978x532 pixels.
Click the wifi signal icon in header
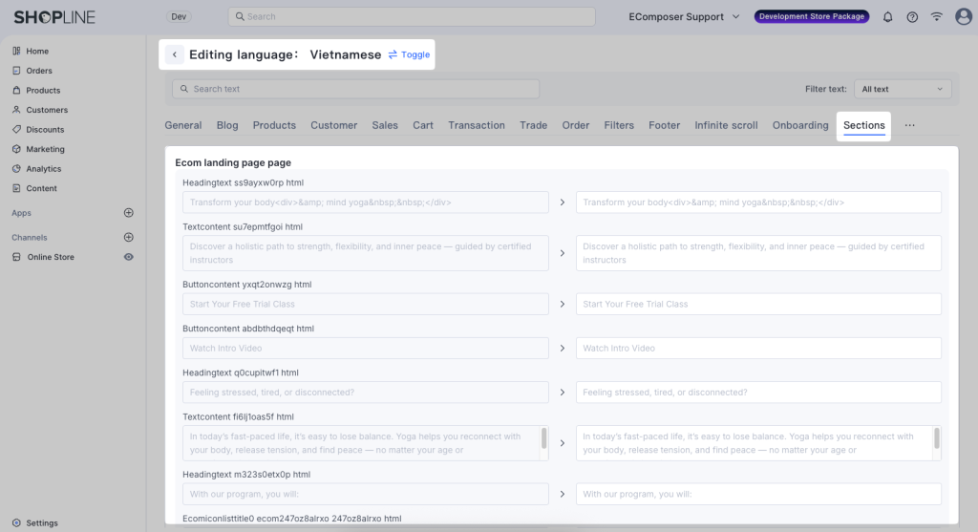(x=937, y=17)
